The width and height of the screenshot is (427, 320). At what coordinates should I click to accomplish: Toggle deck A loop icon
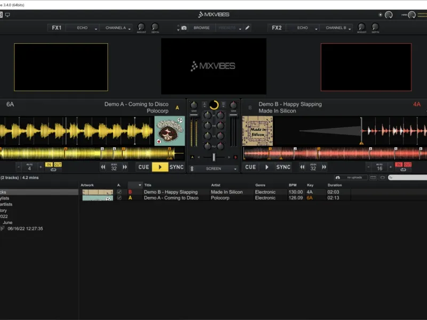(x=53, y=170)
